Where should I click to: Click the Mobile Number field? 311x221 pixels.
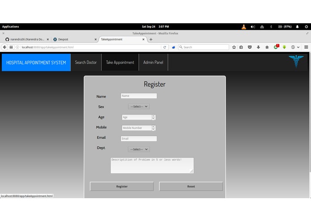coord(137,128)
